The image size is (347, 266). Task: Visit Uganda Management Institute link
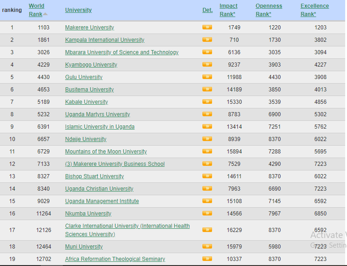(102, 201)
